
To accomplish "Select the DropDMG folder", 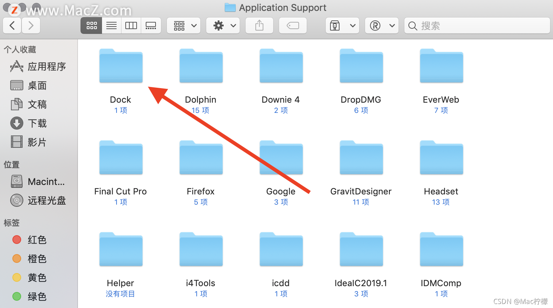I will [x=361, y=66].
